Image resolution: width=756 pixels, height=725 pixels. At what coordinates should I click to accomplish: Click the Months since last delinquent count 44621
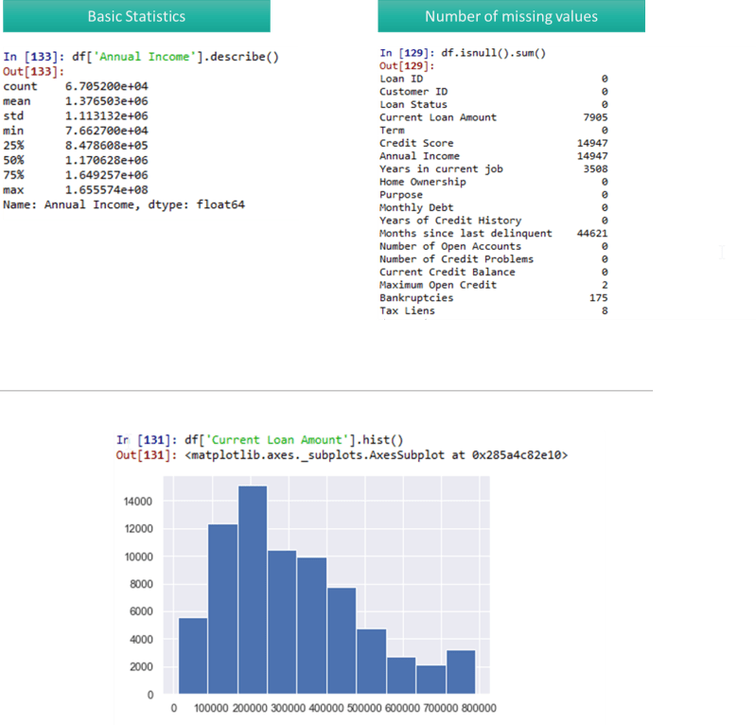[592, 234]
